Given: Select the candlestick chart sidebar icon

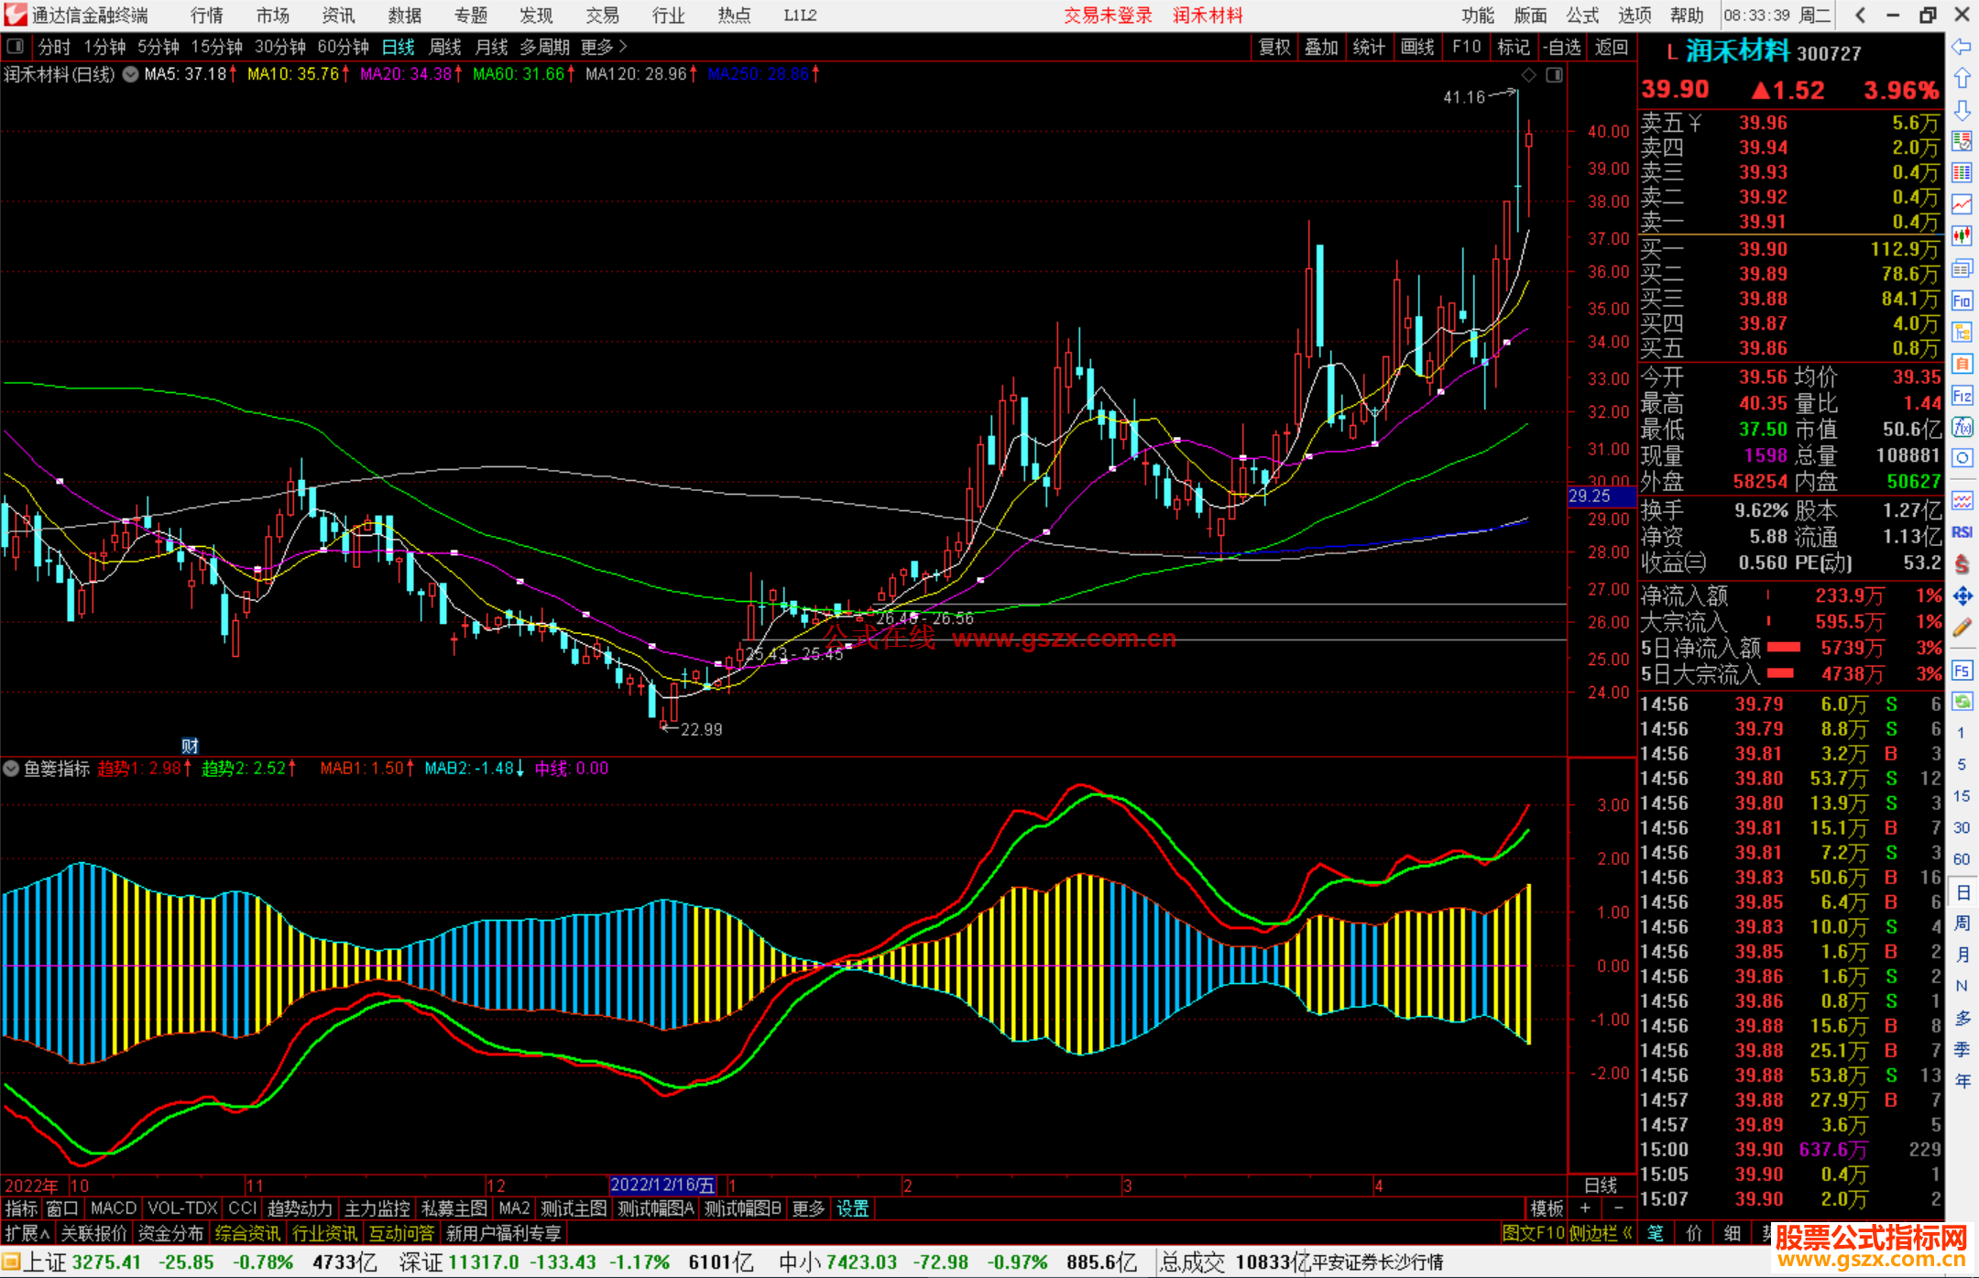Looking at the screenshot, I should 1962,236.
